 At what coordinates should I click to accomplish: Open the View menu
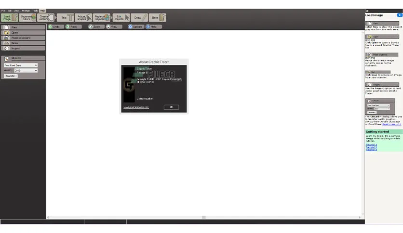click(16, 11)
